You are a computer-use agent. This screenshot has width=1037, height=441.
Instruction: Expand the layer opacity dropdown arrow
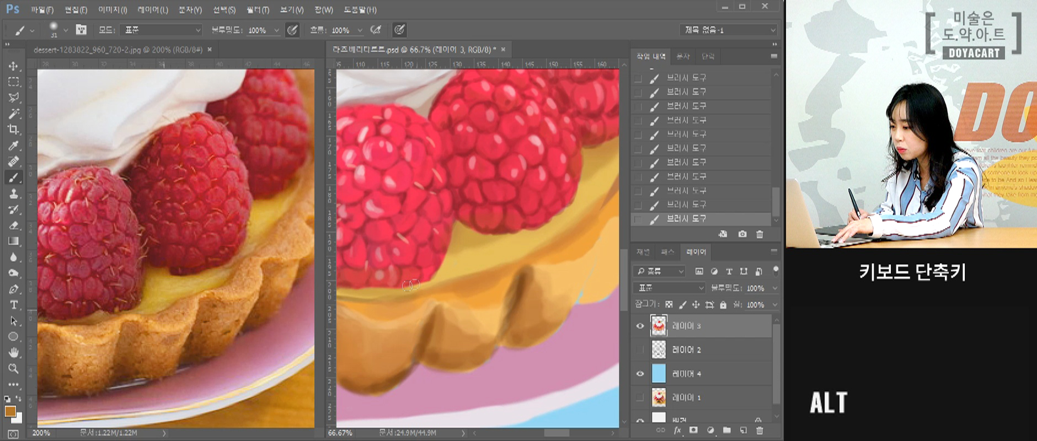(x=774, y=288)
